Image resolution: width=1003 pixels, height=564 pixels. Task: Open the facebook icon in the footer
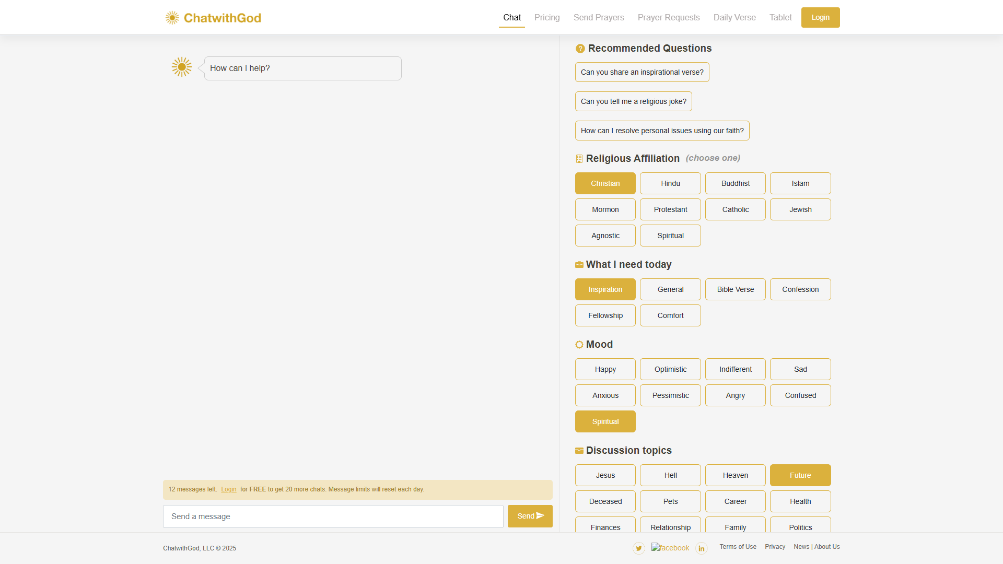[x=670, y=548]
